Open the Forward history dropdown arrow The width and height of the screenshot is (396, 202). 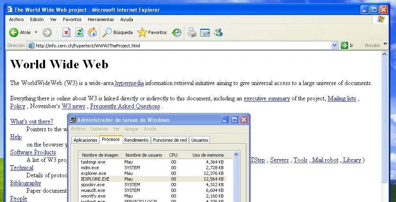click(x=56, y=32)
